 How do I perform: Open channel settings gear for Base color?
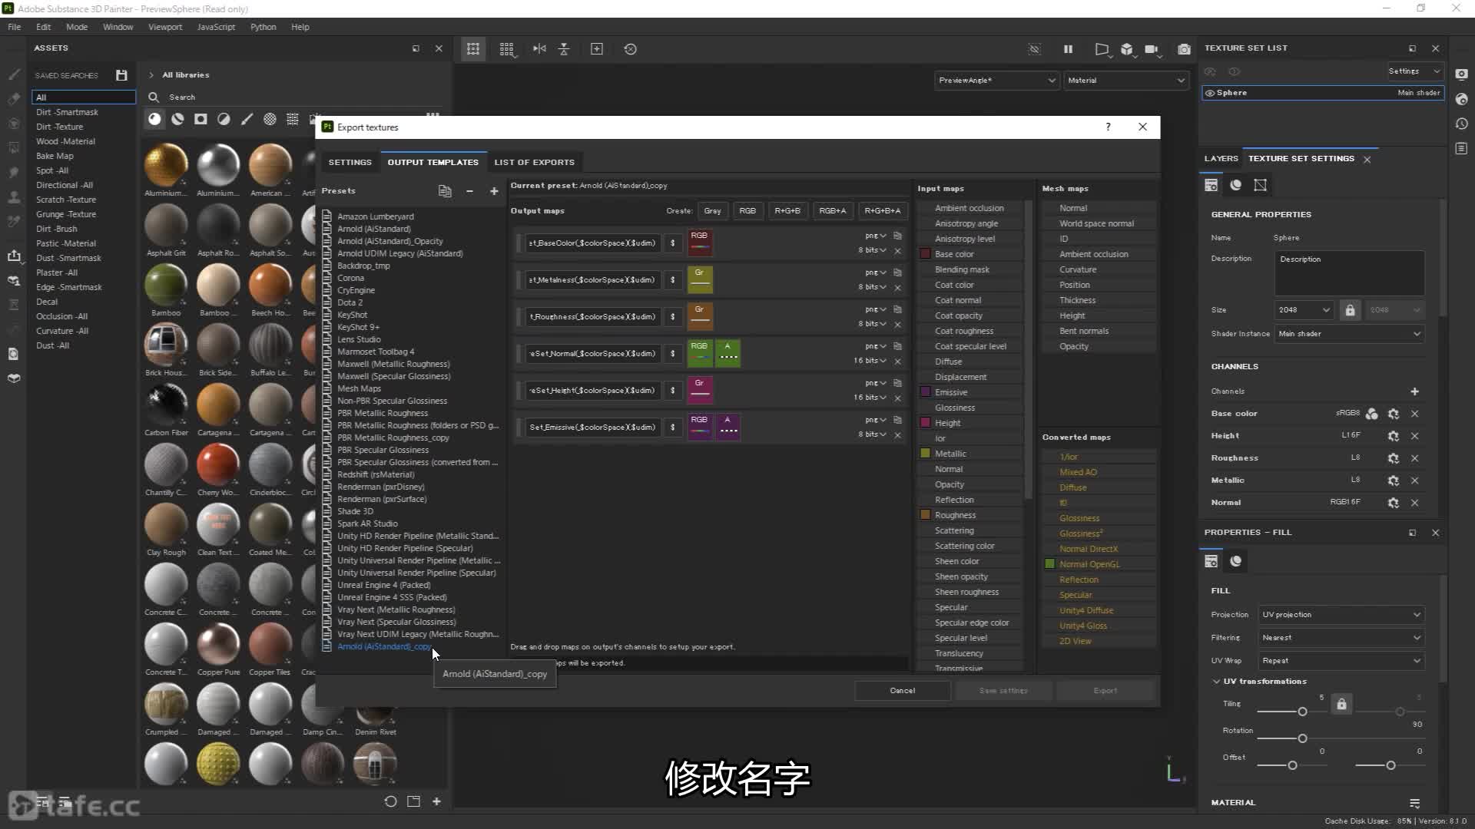coord(1393,414)
